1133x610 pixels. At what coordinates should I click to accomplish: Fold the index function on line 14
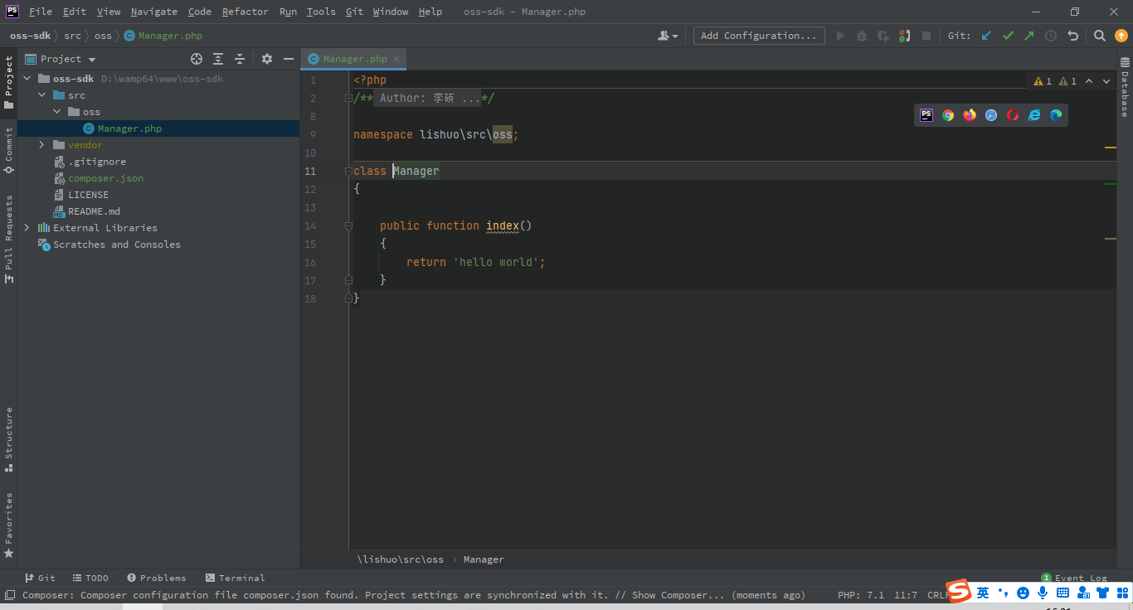(349, 226)
